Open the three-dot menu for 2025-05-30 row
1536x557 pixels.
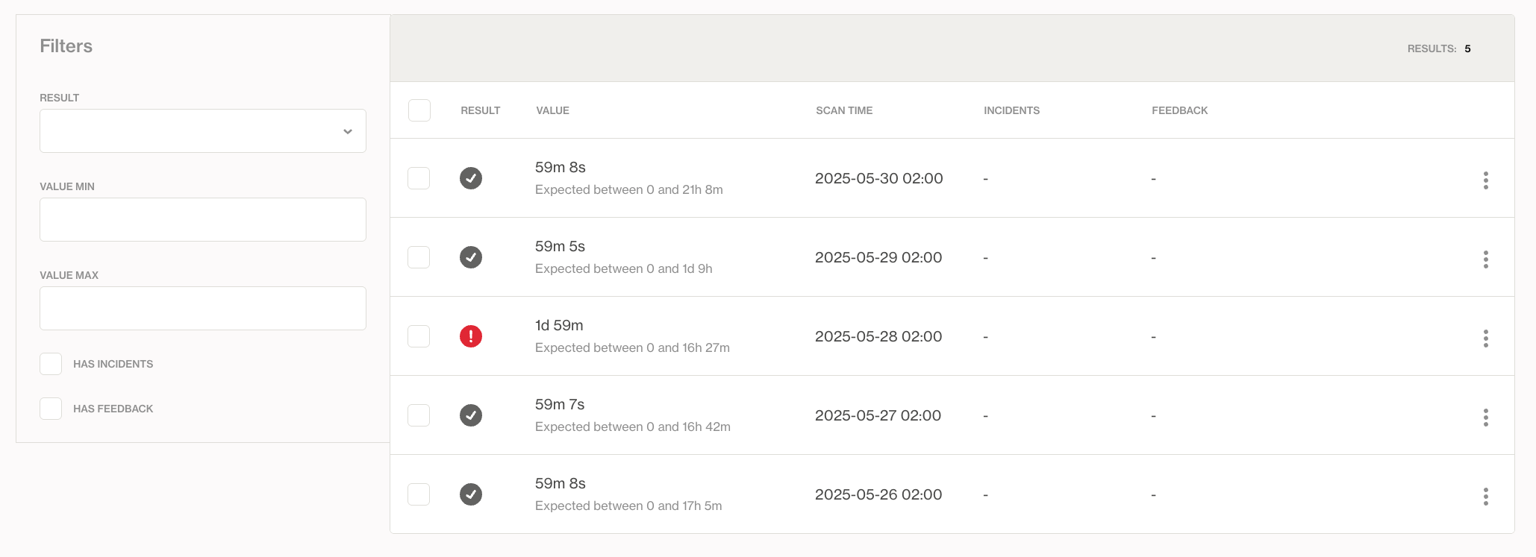(x=1485, y=180)
